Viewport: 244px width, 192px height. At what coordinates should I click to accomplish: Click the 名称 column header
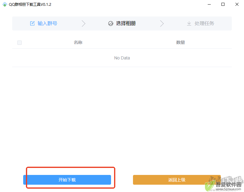[78, 42]
